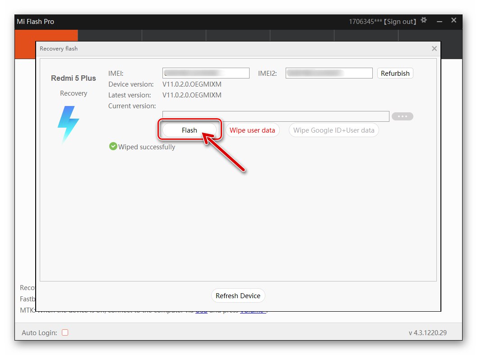Click the Recovery mode label
Screen dimensions: 477x355
[73, 93]
